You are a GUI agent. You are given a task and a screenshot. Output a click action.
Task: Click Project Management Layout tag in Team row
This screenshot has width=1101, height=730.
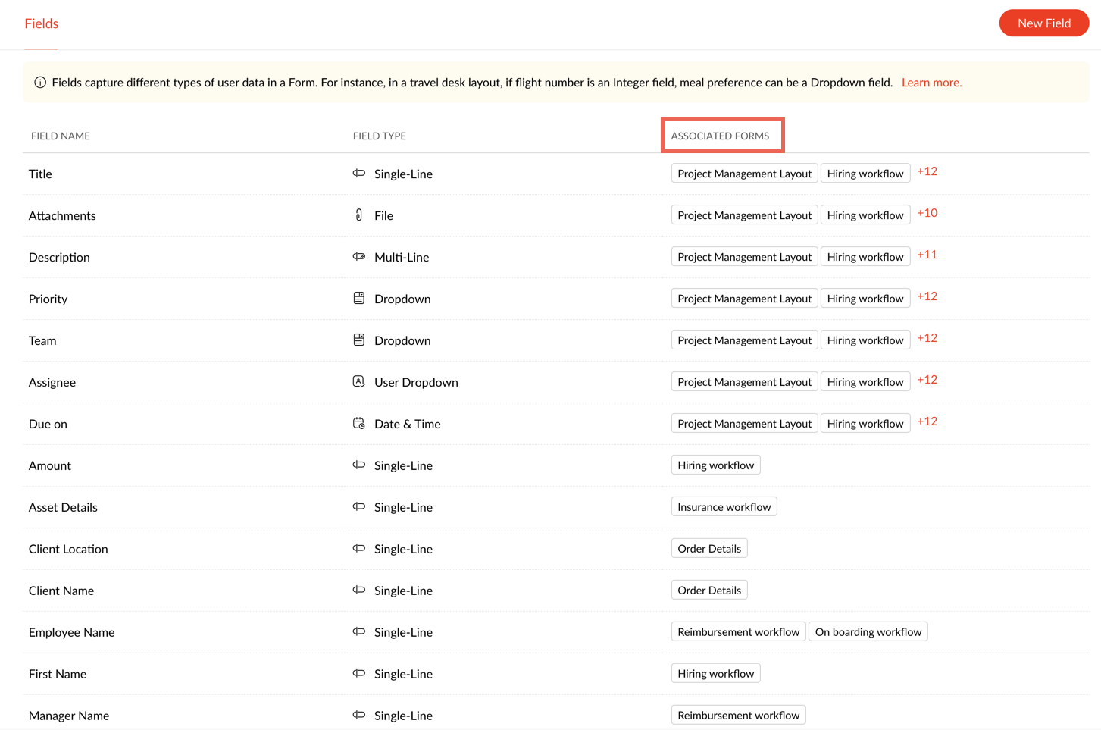coord(745,340)
